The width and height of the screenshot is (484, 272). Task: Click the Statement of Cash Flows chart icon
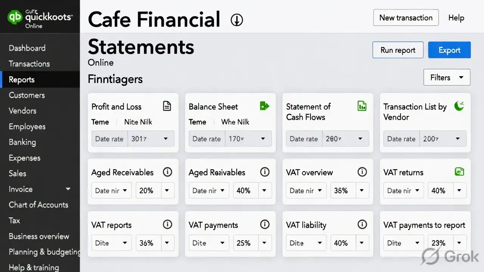click(x=362, y=106)
